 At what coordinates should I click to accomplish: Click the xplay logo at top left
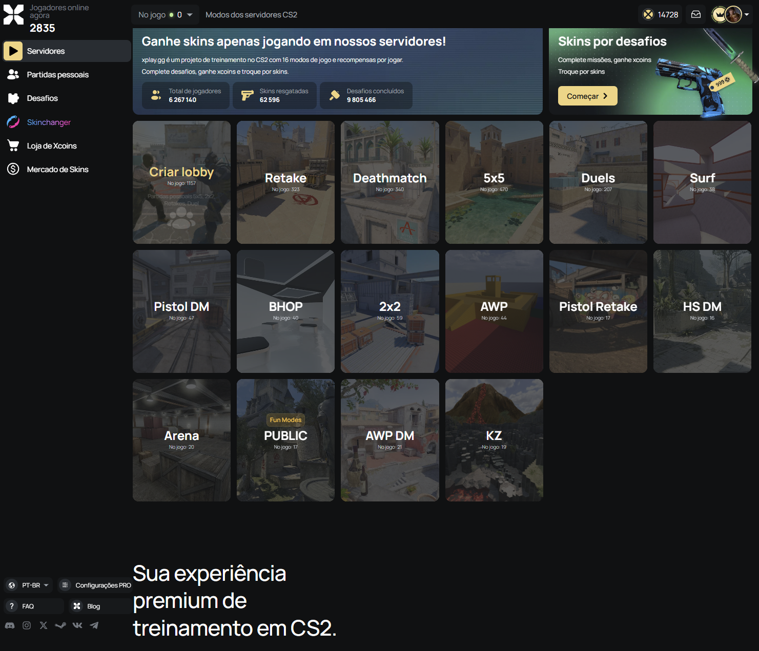[13, 14]
